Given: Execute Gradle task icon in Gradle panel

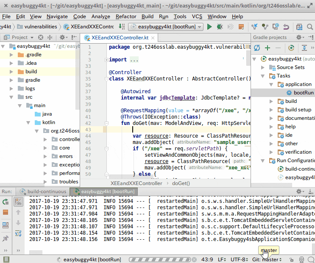Looking at the screenshot, I should pyautogui.click(x=291, y=48).
